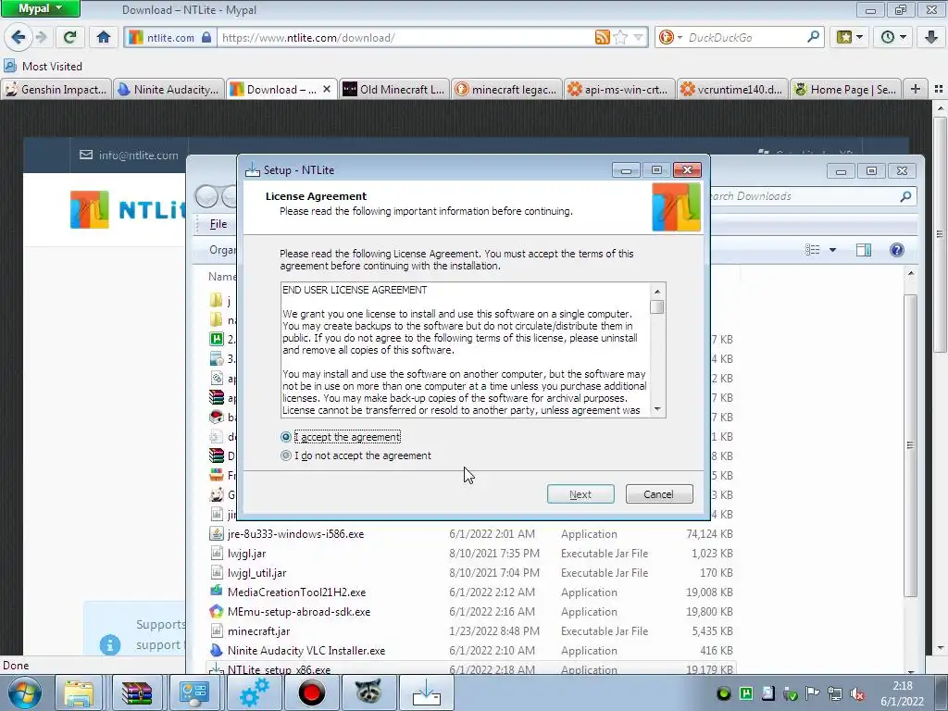Expand the bookmarks button dropdown arrow
Viewport: 948px width, 711px height.
point(859,37)
